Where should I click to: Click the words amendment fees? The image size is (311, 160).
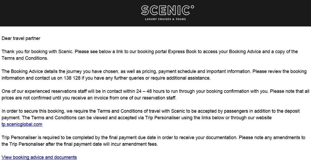pyautogui.click(x=140, y=144)
